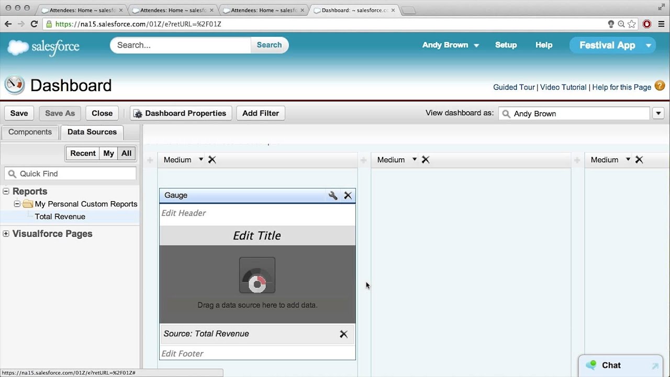Open gauge component settings wrench icon
The width and height of the screenshot is (670, 377).
(333, 195)
